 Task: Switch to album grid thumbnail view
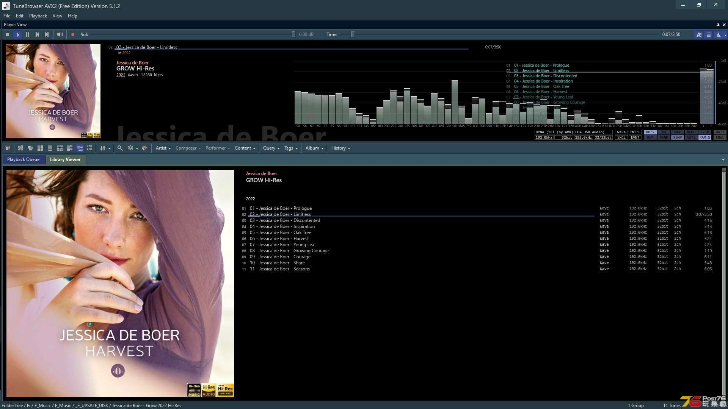tap(40, 148)
